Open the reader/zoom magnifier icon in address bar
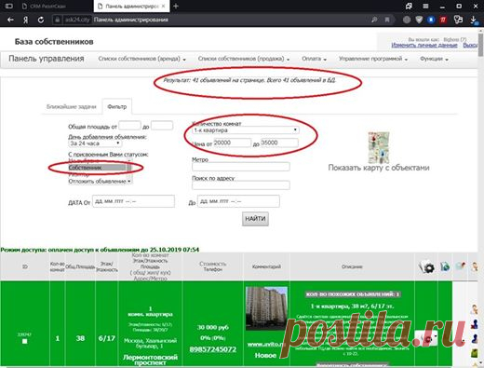 pyautogui.click(x=374, y=20)
